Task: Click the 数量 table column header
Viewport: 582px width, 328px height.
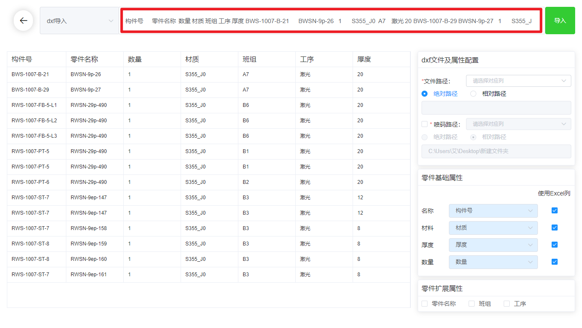Action: coord(152,59)
